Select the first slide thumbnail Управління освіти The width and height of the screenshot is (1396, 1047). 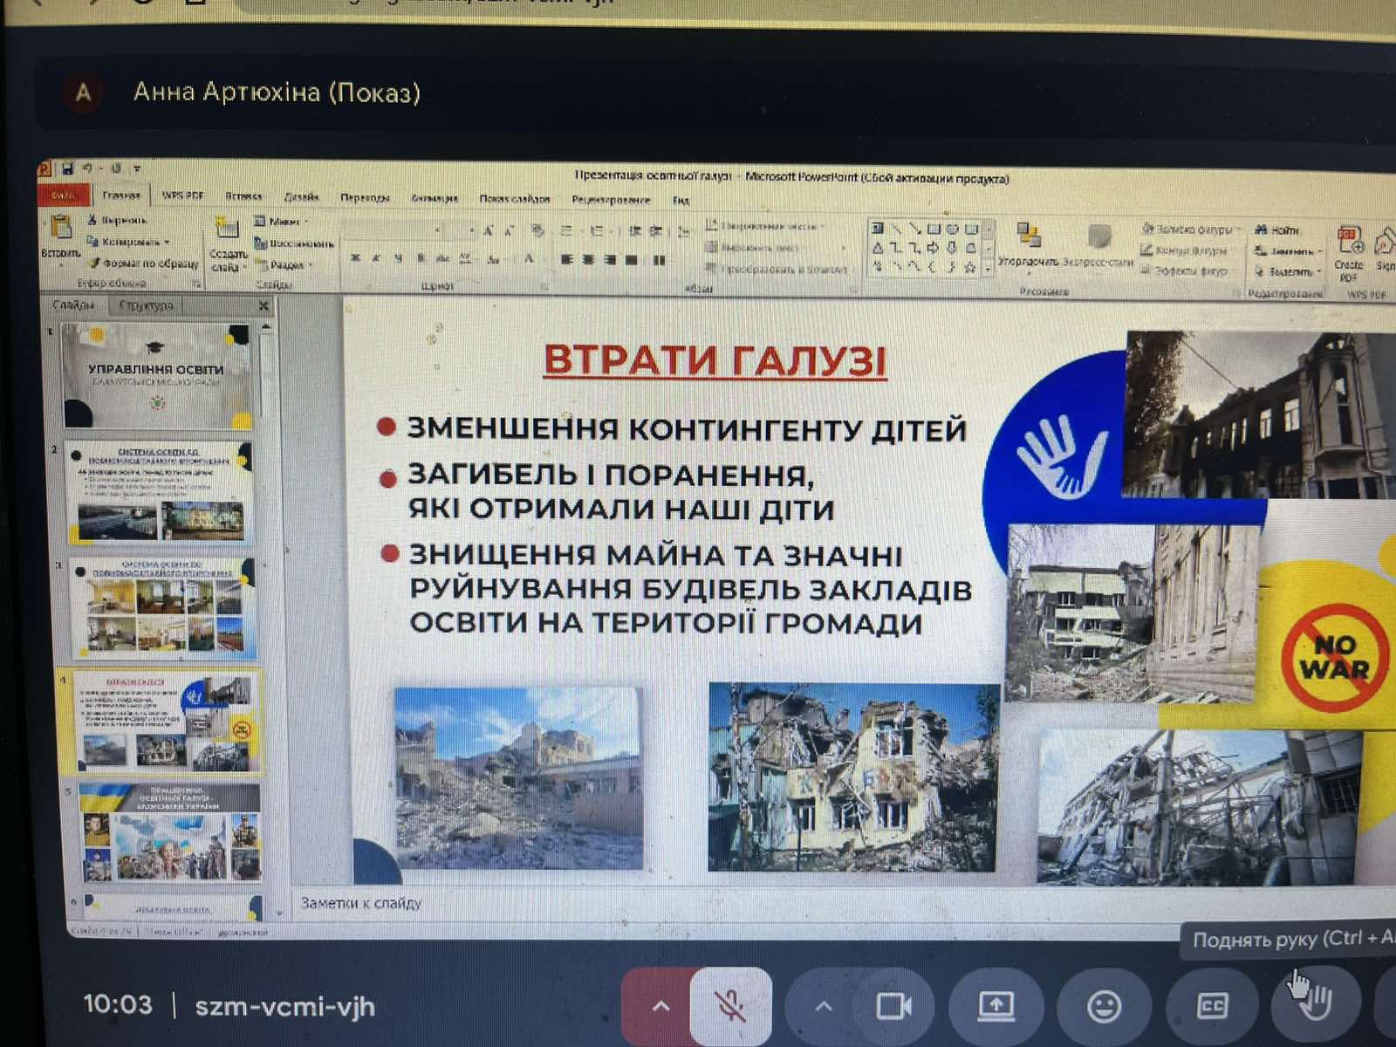(156, 375)
